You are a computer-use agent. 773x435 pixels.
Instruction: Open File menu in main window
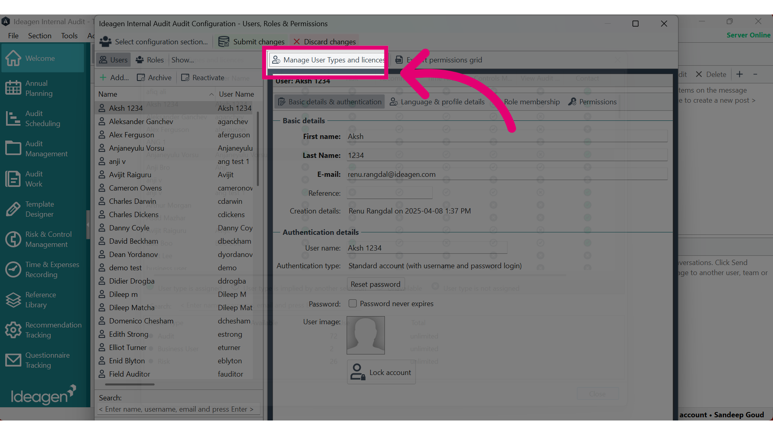tap(13, 35)
